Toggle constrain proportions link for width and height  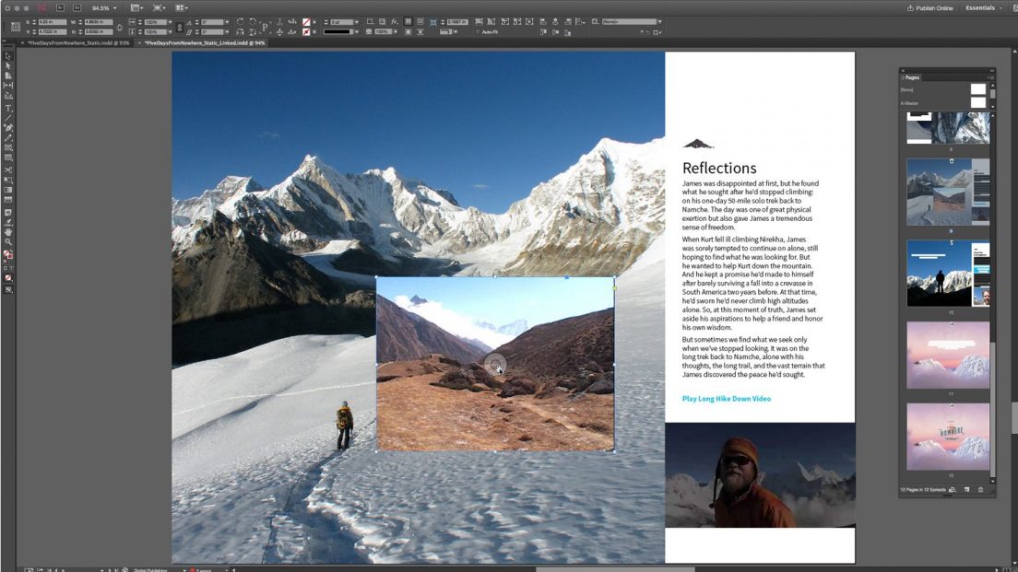[x=120, y=27]
